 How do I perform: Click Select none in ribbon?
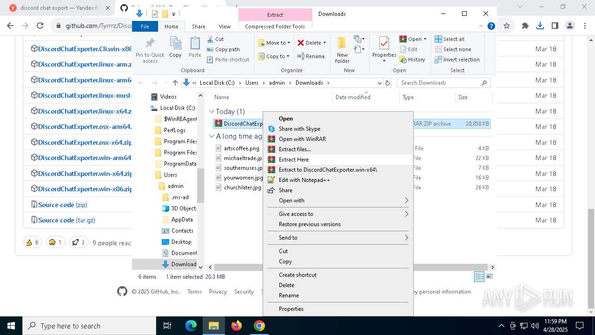point(453,49)
